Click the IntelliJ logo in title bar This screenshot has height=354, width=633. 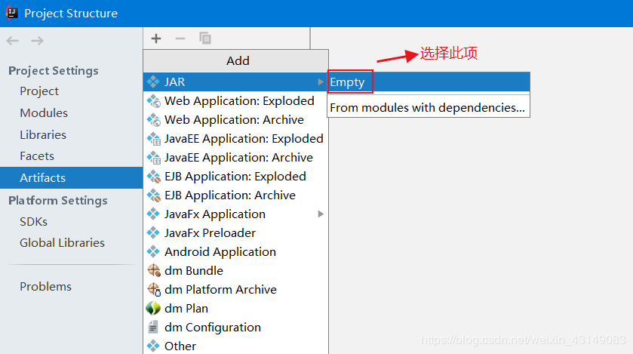click(x=11, y=13)
